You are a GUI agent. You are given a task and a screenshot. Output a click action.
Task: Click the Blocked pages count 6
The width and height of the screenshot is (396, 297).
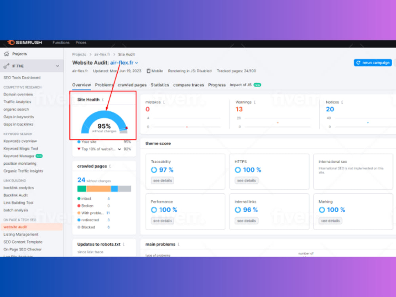point(109,227)
